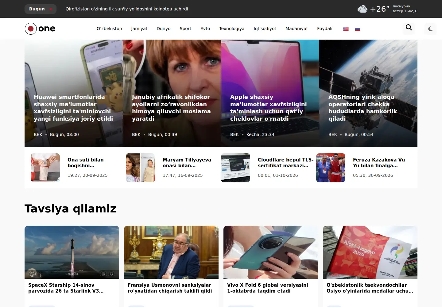The width and height of the screenshot is (442, 307).
Task: Go to the Madaniyat section
Action: (297, 29)
